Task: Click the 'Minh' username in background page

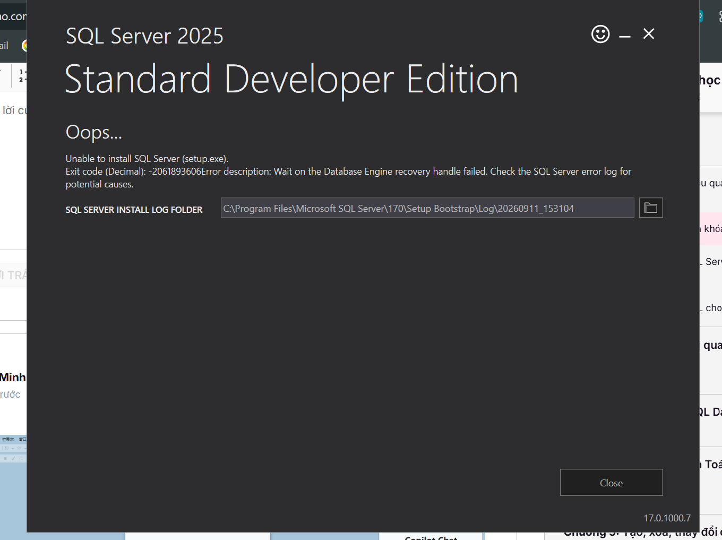Action: click(x=13, y=378)
